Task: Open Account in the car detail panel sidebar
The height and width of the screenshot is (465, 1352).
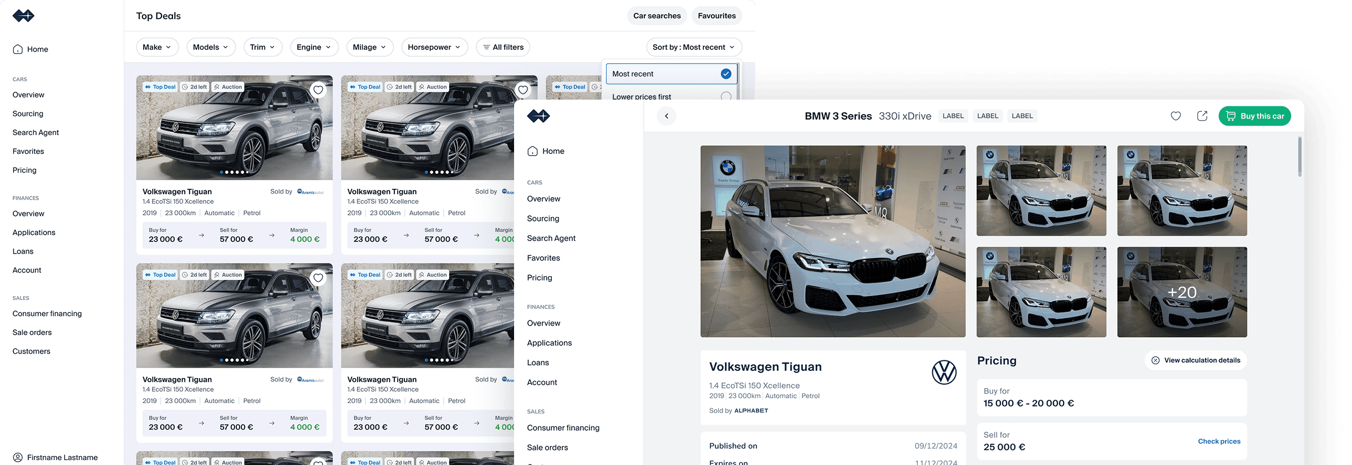Action: pos(542,383)
